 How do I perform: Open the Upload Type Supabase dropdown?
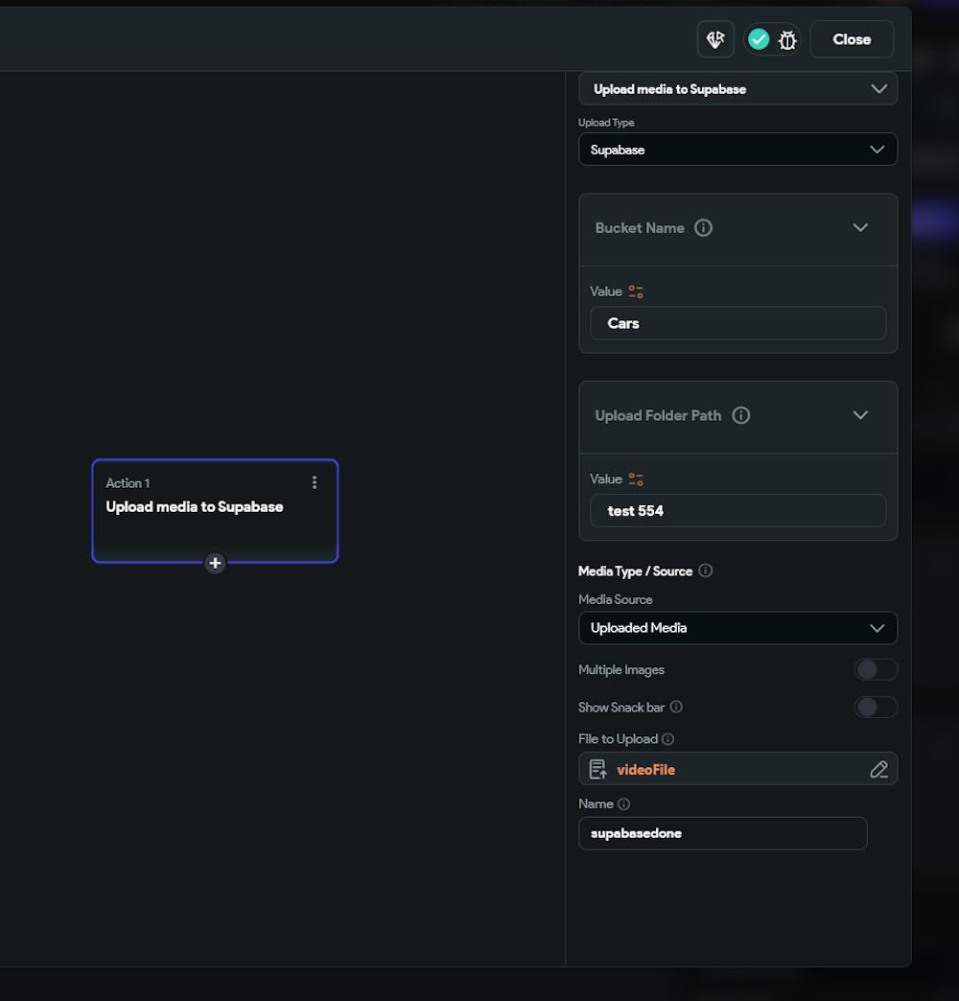tap(737, 150)
